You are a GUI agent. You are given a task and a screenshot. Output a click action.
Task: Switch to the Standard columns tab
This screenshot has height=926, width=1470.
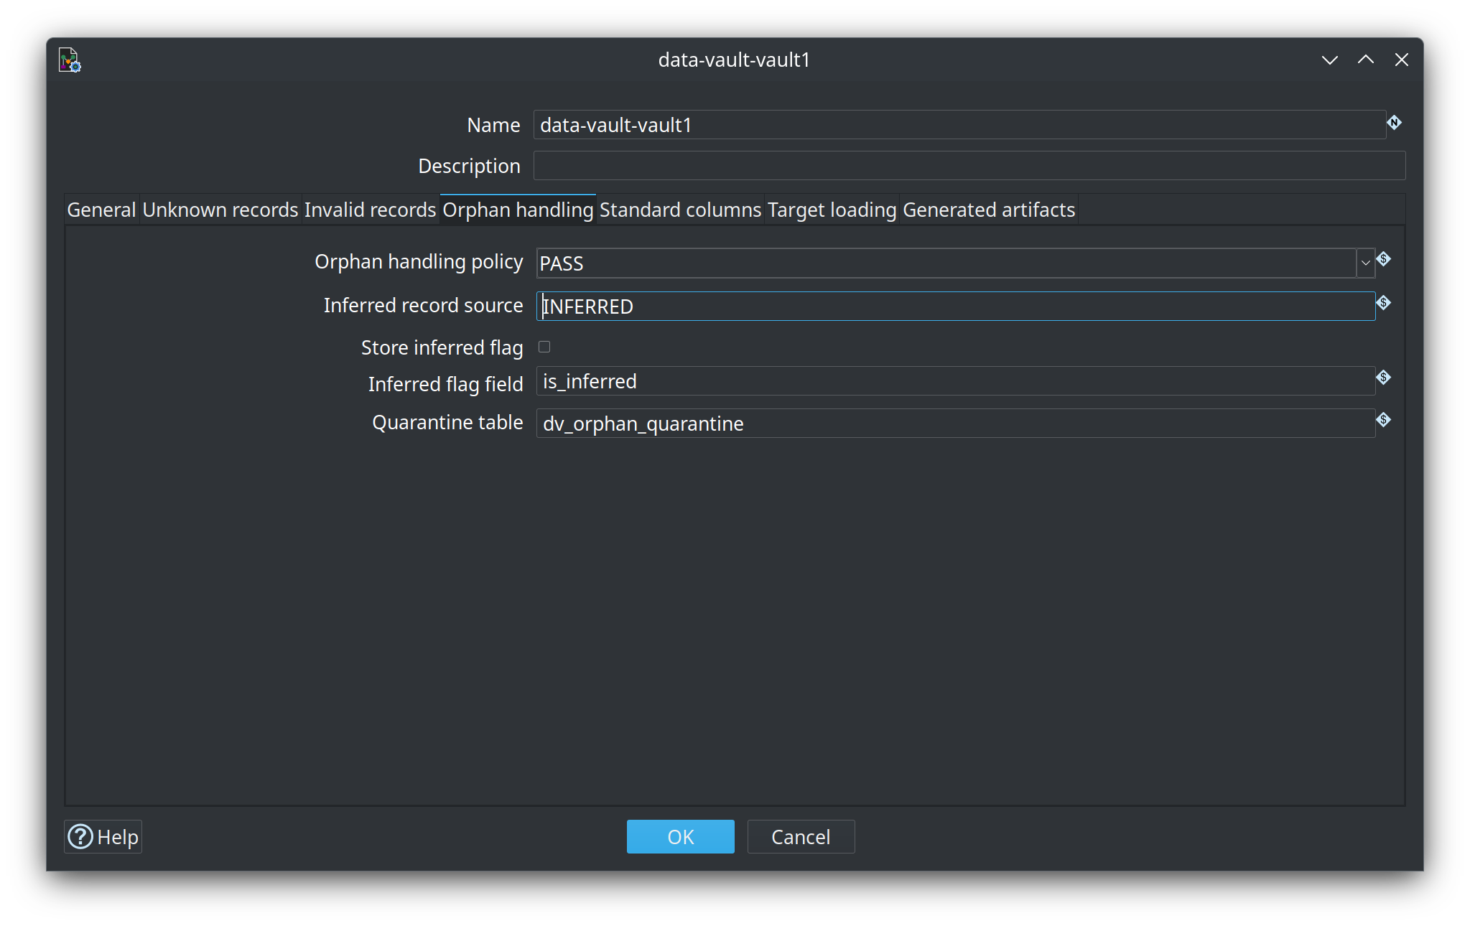point(680,210)
